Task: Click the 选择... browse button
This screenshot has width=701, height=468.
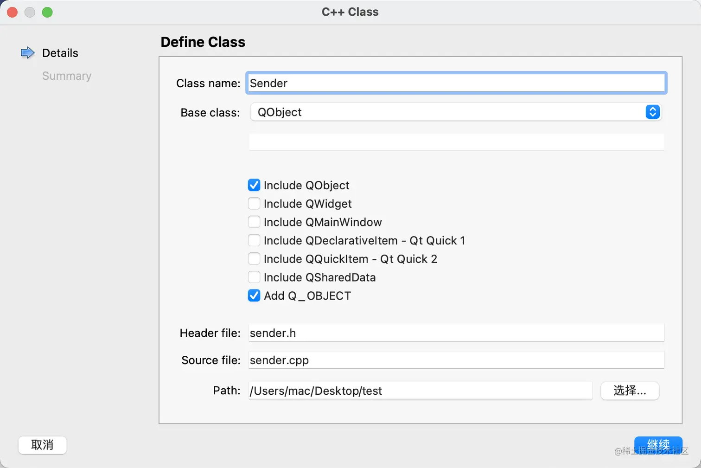Action: [x=630, y=391]
